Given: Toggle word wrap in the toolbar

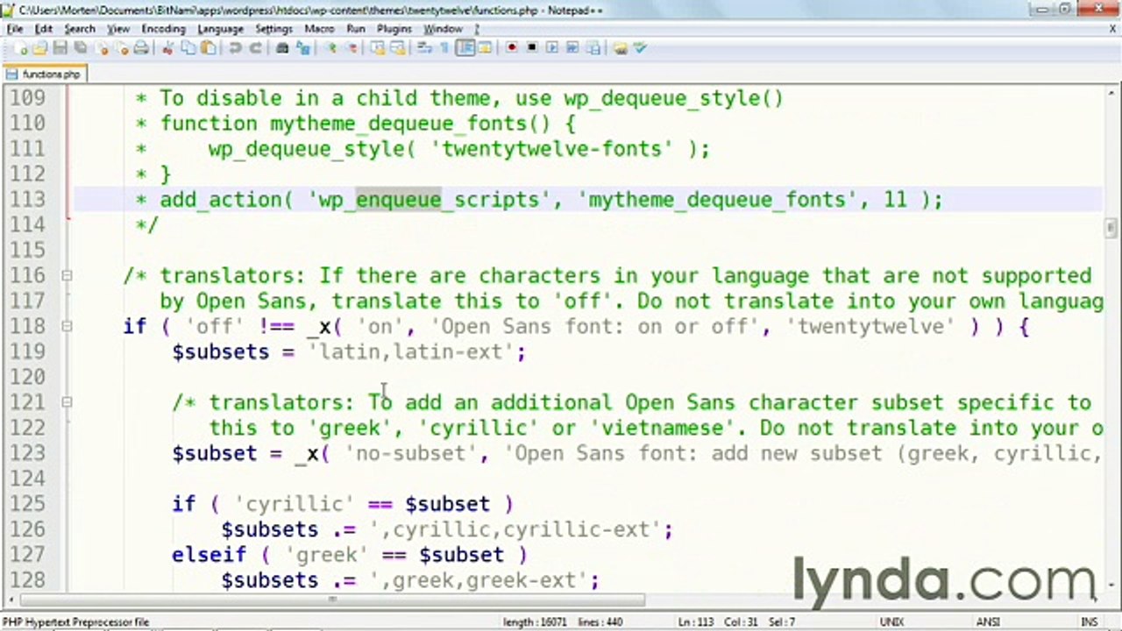Looking at the screenshot, I should coord(425,48).
